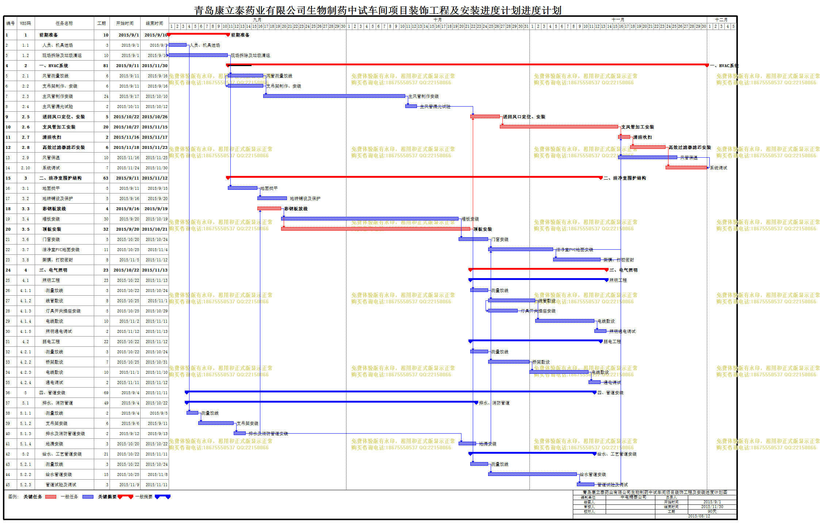This screenshot has width=820, height=530.
Task: Click the blue 一般摘要 legend marker
Action: (162, 497)
